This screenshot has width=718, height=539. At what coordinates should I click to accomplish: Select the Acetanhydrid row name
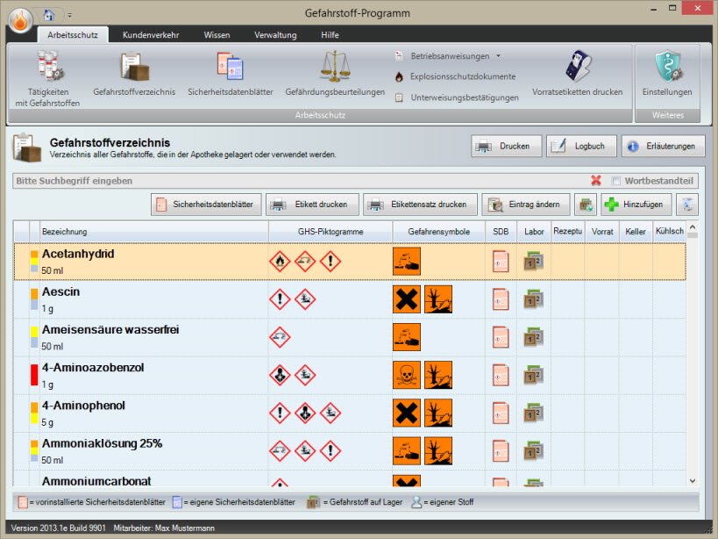click(78, 254)
